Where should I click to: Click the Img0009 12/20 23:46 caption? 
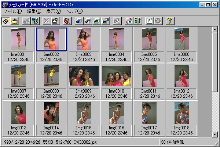(x=84, y=94)
